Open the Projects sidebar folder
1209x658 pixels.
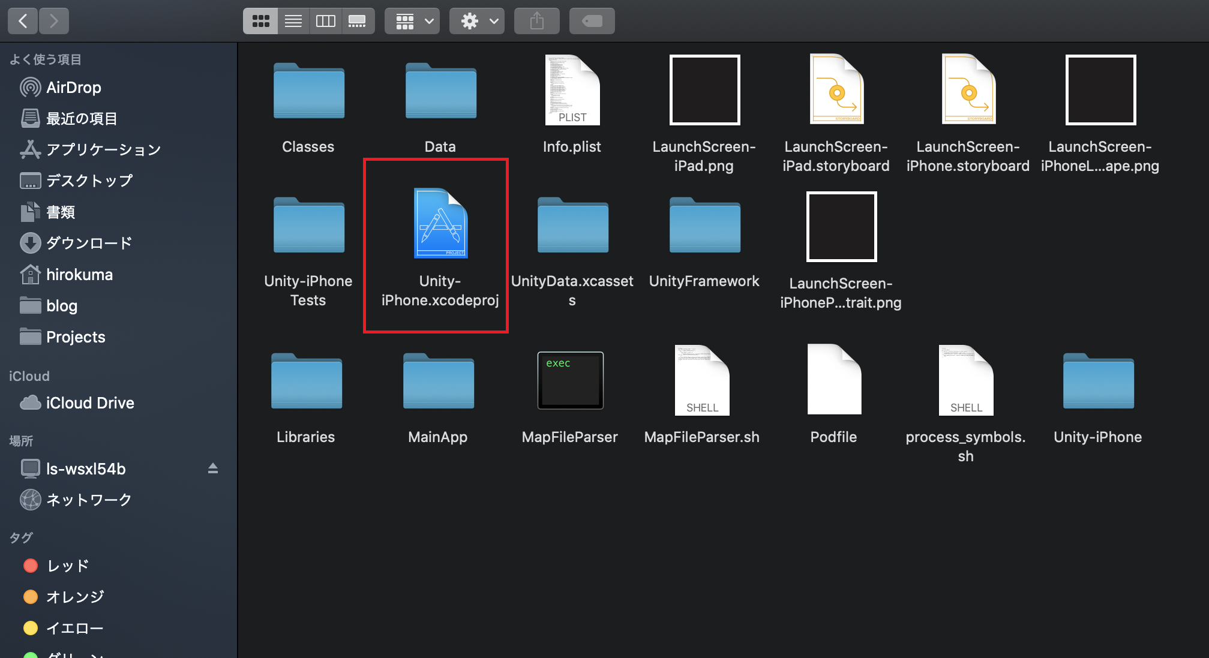pos(75,336)
